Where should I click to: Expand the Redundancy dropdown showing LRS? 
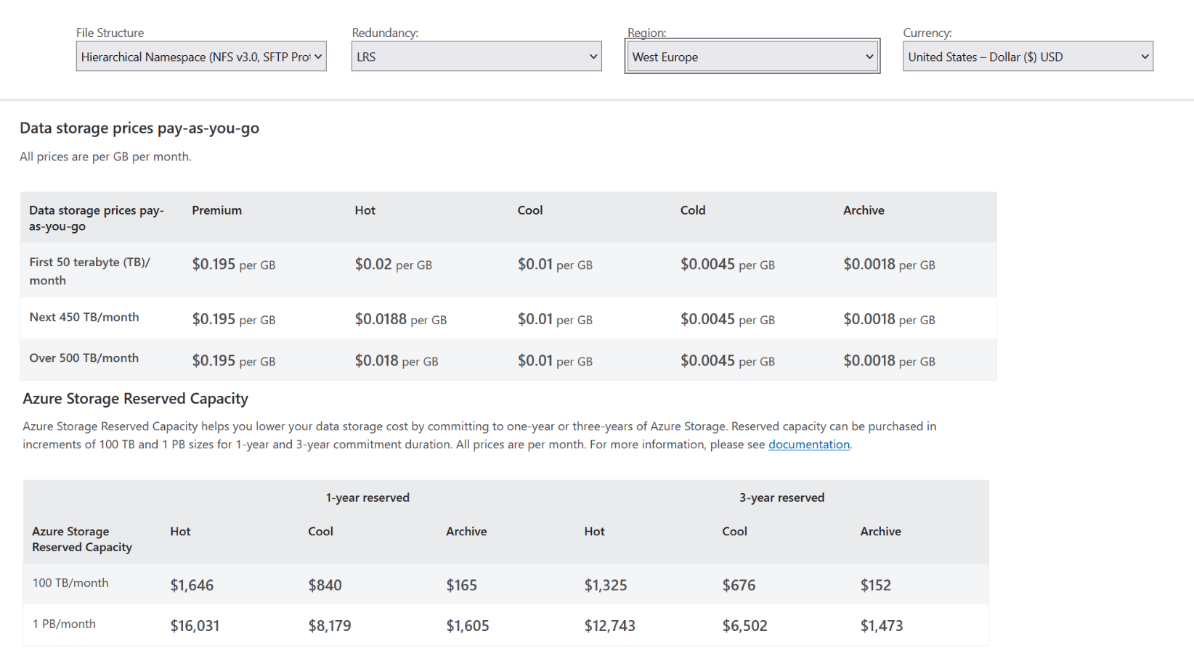click(476, 57)
